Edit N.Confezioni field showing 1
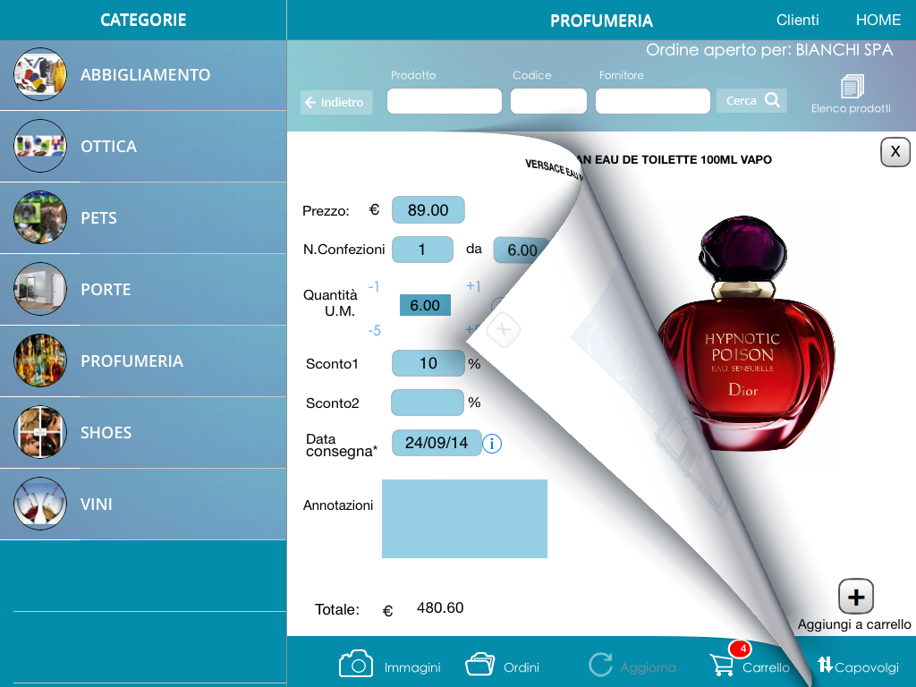Image resolution: width=916 pixels, height=687 pixels. point(422,250)
